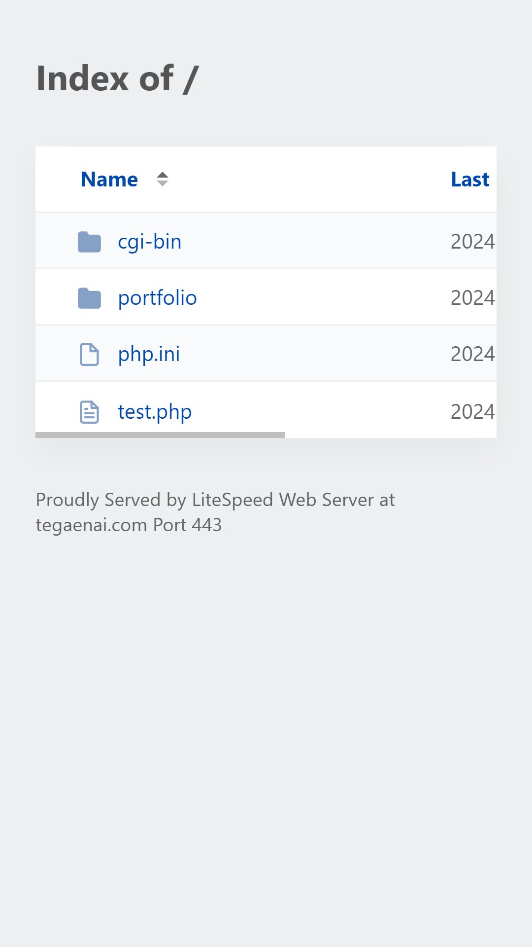Viewport: 532px width, 947px height.
Task: Sort by the Last modified column header
Action: 470,180
